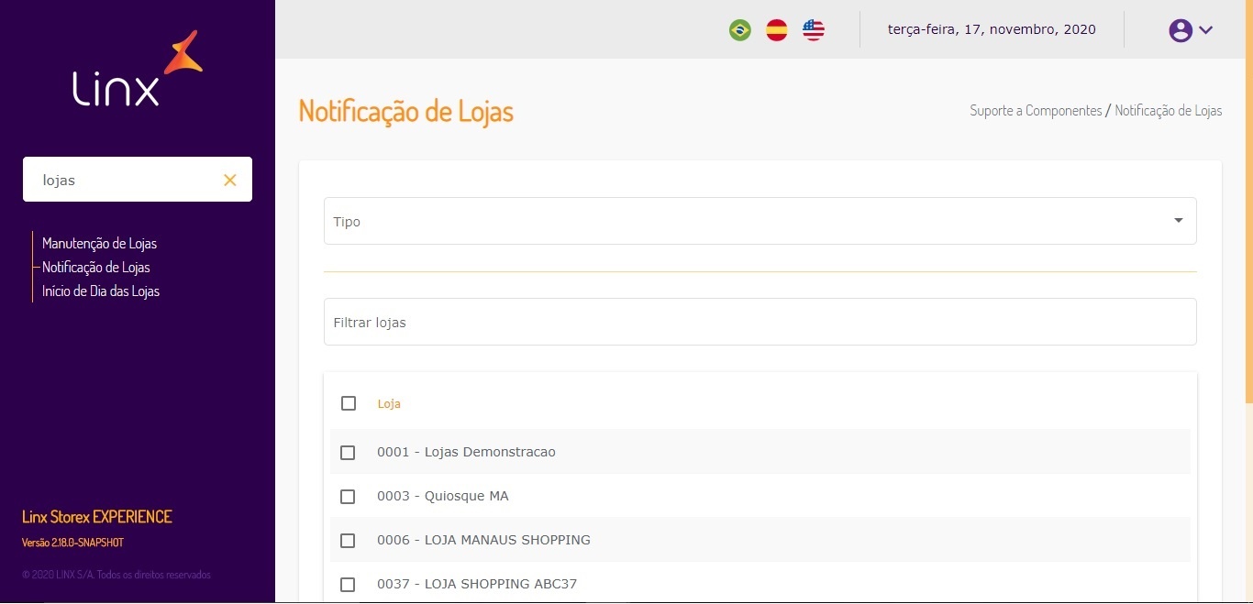Check the 0001 - Lojas Demonstracao box
This screenshot has width=1253, height=604.
[x=348, y=453]
